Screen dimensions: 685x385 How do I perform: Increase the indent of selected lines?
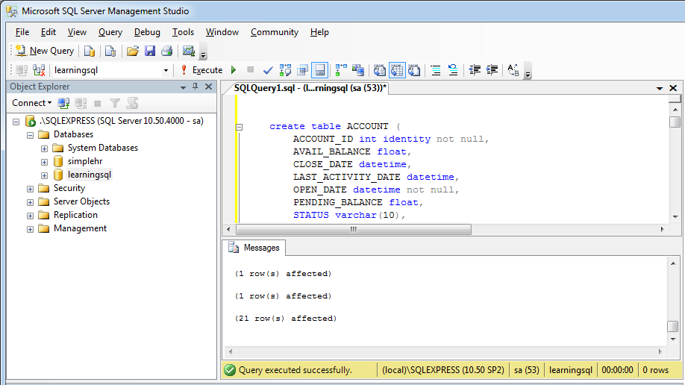pos(492,70)
